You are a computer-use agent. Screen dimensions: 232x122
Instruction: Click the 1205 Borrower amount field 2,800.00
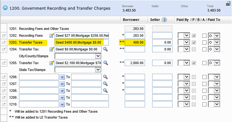coord(135,63)
